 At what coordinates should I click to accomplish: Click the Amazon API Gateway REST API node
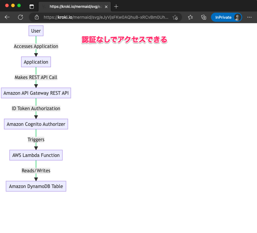(x=36, y=93)
